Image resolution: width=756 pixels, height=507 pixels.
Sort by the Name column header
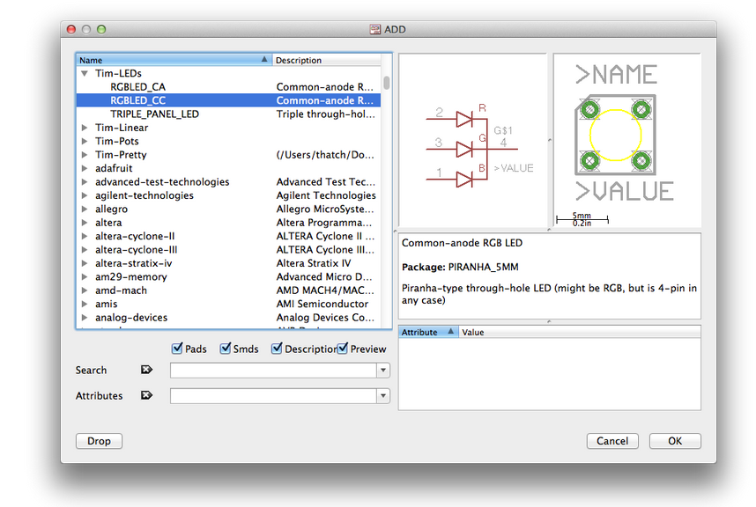coord(174,60)
